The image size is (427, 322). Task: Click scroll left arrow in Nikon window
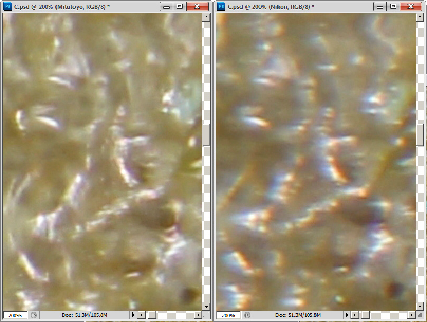355,315
